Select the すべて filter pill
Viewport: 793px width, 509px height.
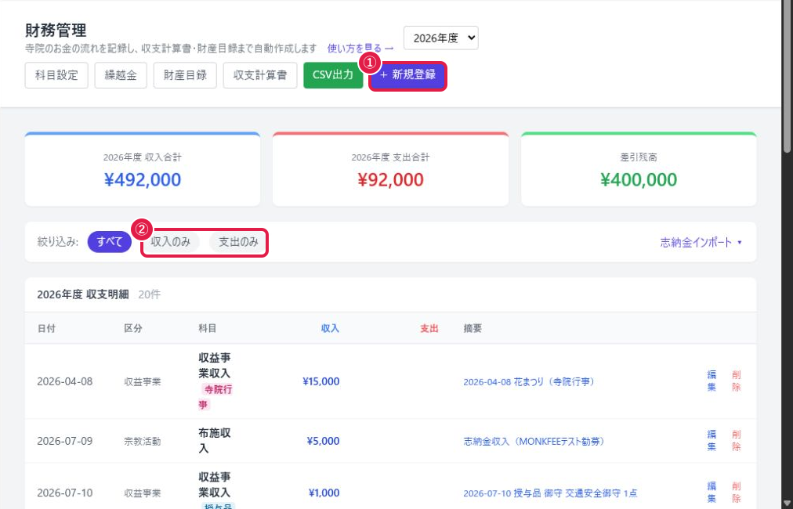click(x=109, y=242)
